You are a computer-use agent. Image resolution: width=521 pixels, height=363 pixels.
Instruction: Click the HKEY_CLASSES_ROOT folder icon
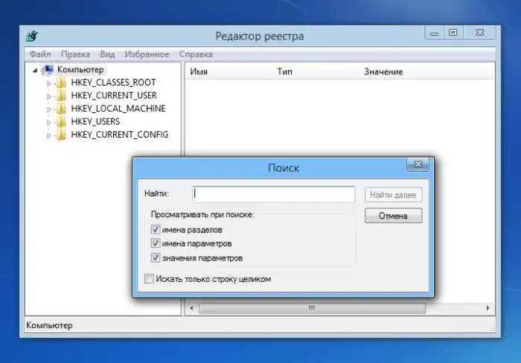61,83
